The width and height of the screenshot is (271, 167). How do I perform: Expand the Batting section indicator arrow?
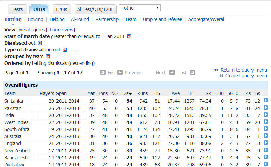[x=13, y=24]
